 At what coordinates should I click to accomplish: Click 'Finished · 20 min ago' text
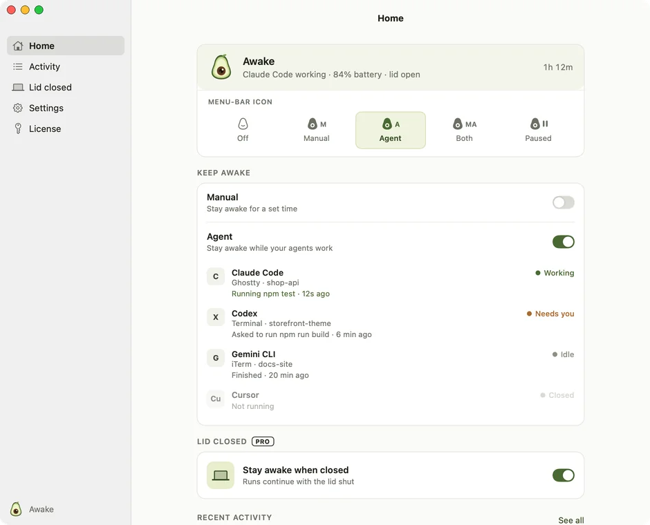tap(270, 375)
